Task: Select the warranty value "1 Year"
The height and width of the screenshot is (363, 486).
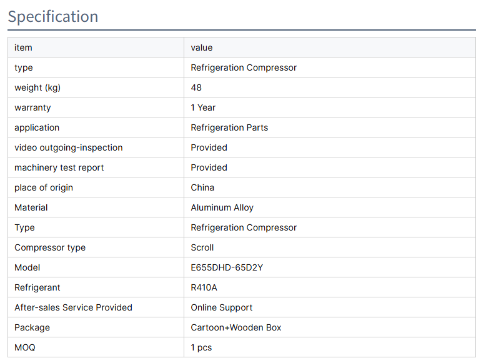Action: [203, 107]
